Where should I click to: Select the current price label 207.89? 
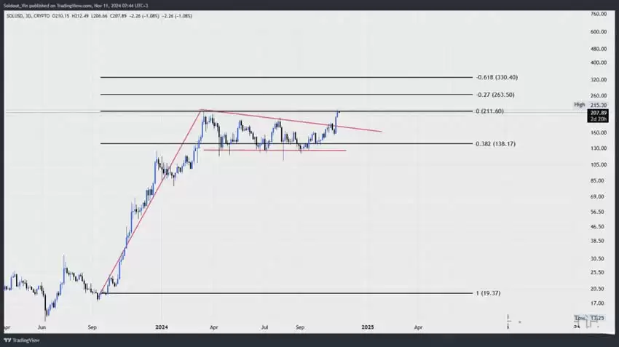(x=598, y=113)
